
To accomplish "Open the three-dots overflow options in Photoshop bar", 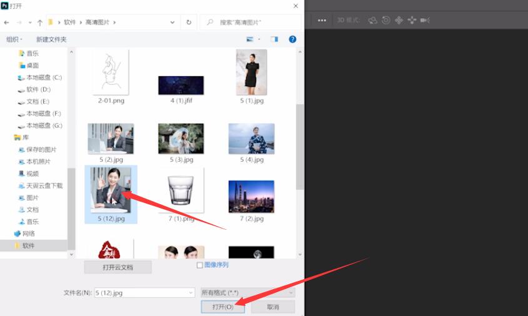I will click(322, 20).
